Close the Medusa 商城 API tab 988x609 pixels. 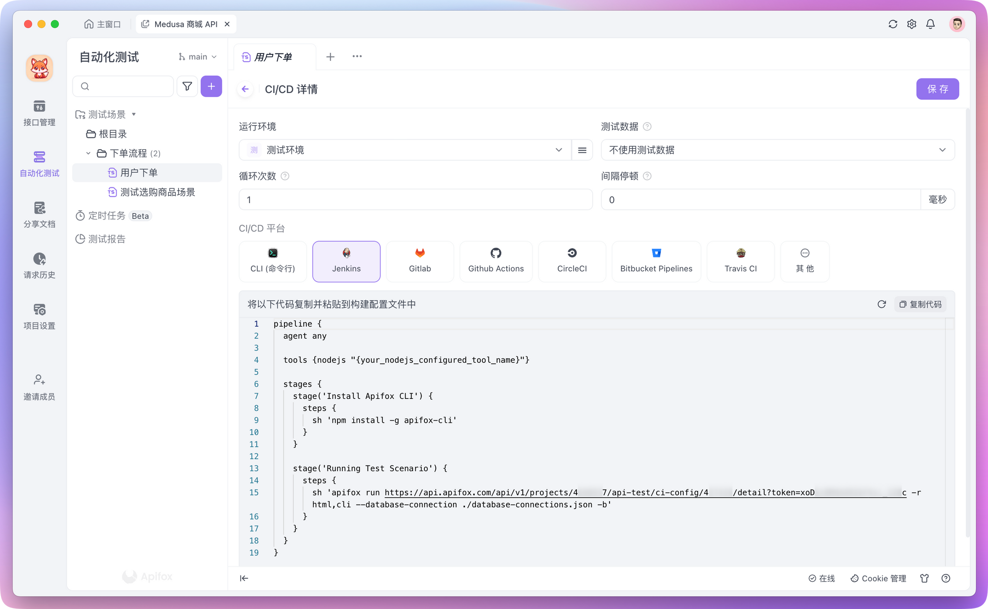(x=227, y=24)
